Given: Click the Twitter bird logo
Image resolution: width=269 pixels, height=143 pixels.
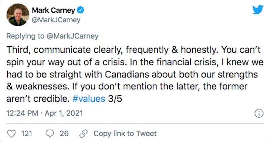Looking at the screenshot, I should [x=258, y=10].
